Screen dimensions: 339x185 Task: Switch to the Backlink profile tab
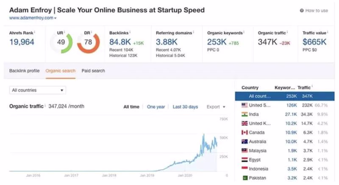(x=24, y=71)
